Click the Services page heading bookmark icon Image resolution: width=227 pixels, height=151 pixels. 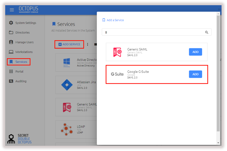click(54, 24)
